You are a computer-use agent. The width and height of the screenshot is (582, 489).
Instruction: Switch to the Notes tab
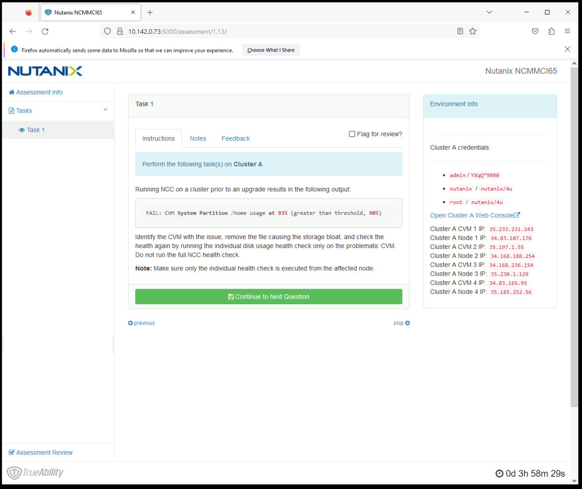tap(198, 139)
